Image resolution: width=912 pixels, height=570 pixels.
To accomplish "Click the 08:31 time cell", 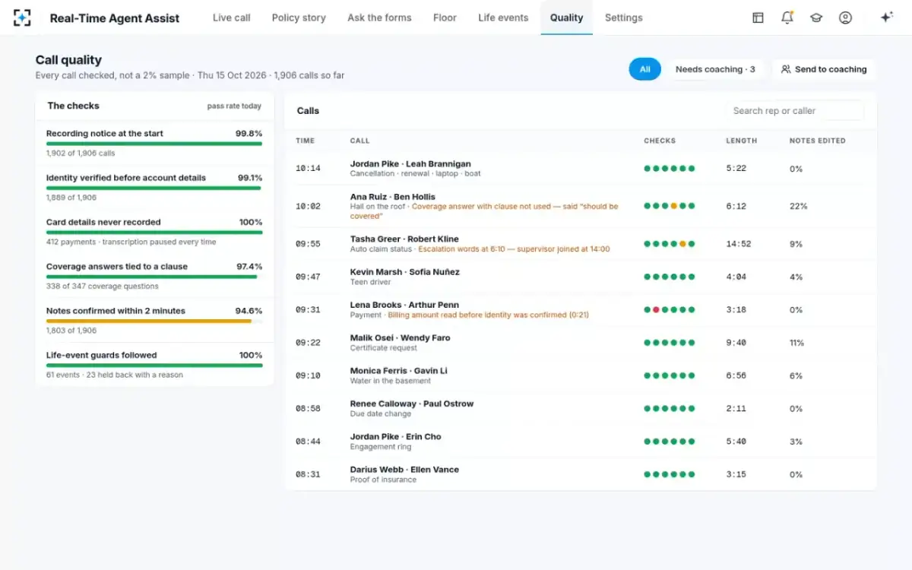I will (x=308, y=474).
